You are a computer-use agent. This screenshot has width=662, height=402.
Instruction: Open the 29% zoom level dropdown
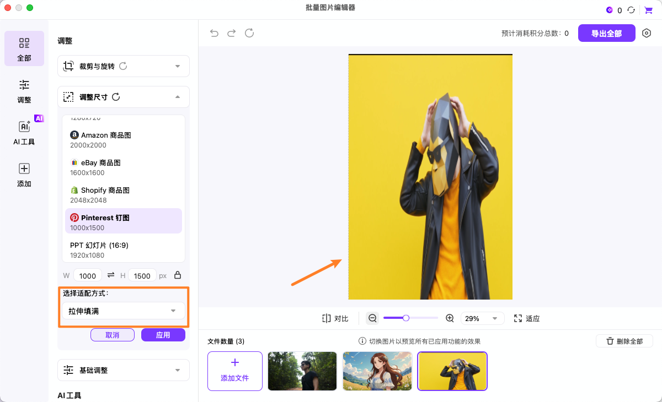click(482, 318)
